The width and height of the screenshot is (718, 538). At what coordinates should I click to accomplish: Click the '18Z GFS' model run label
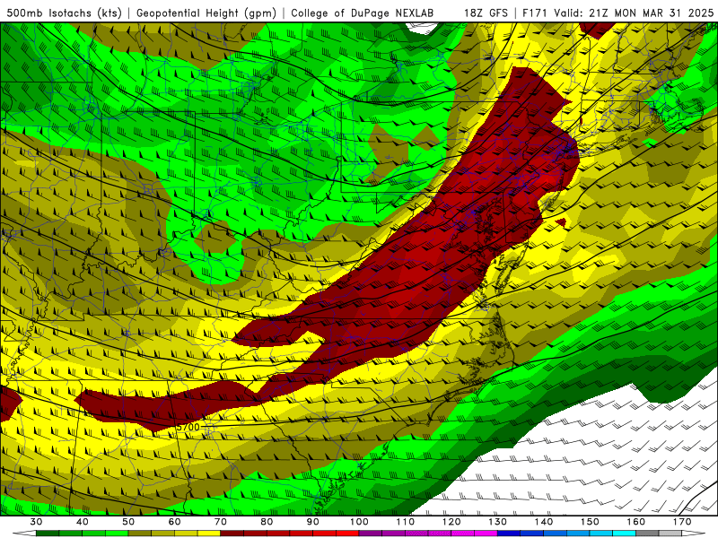(486, 13)
